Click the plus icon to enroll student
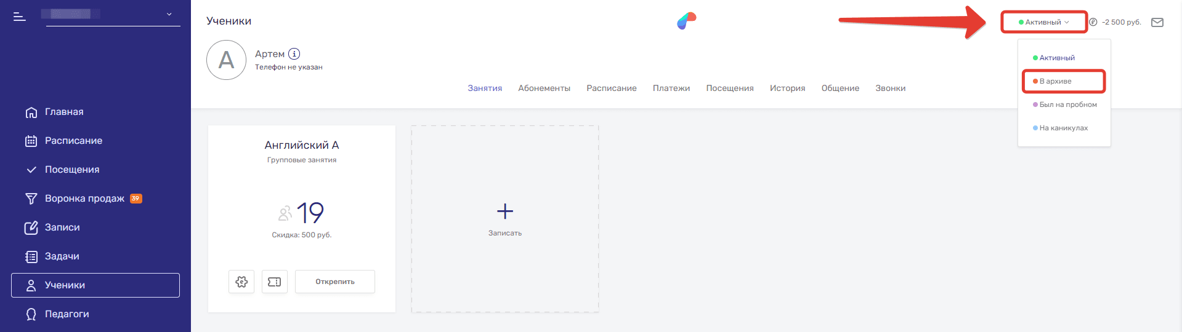The height and width of the screenshot is (332, 1182). coord(505,211)
